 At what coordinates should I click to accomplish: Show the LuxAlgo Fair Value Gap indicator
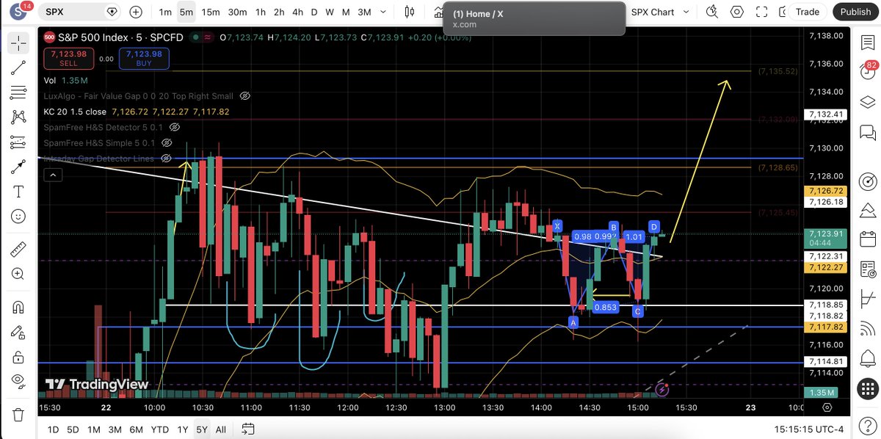(x=245, y=96)
